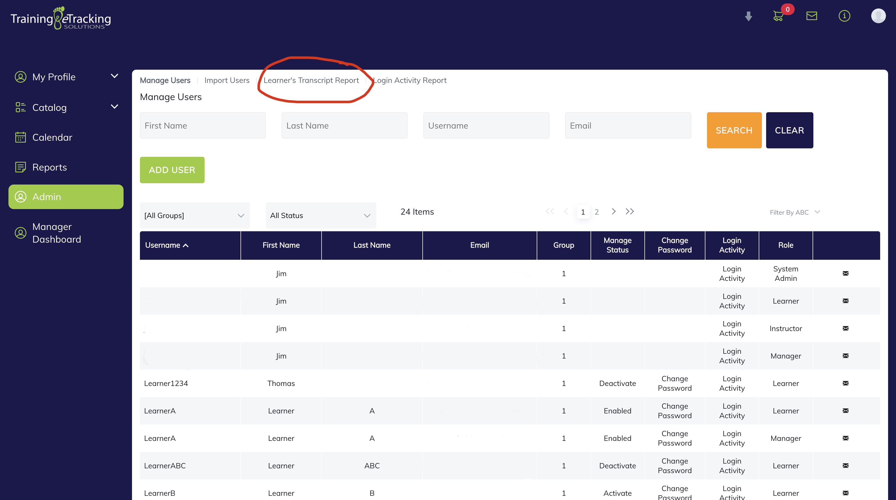896x500 pixels.
Task: Open the user avatar profile icon
Action: tap(878, 16)
